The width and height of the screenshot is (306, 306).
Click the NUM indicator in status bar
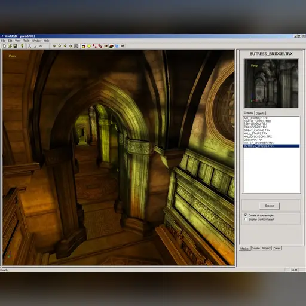coord(294,270)
